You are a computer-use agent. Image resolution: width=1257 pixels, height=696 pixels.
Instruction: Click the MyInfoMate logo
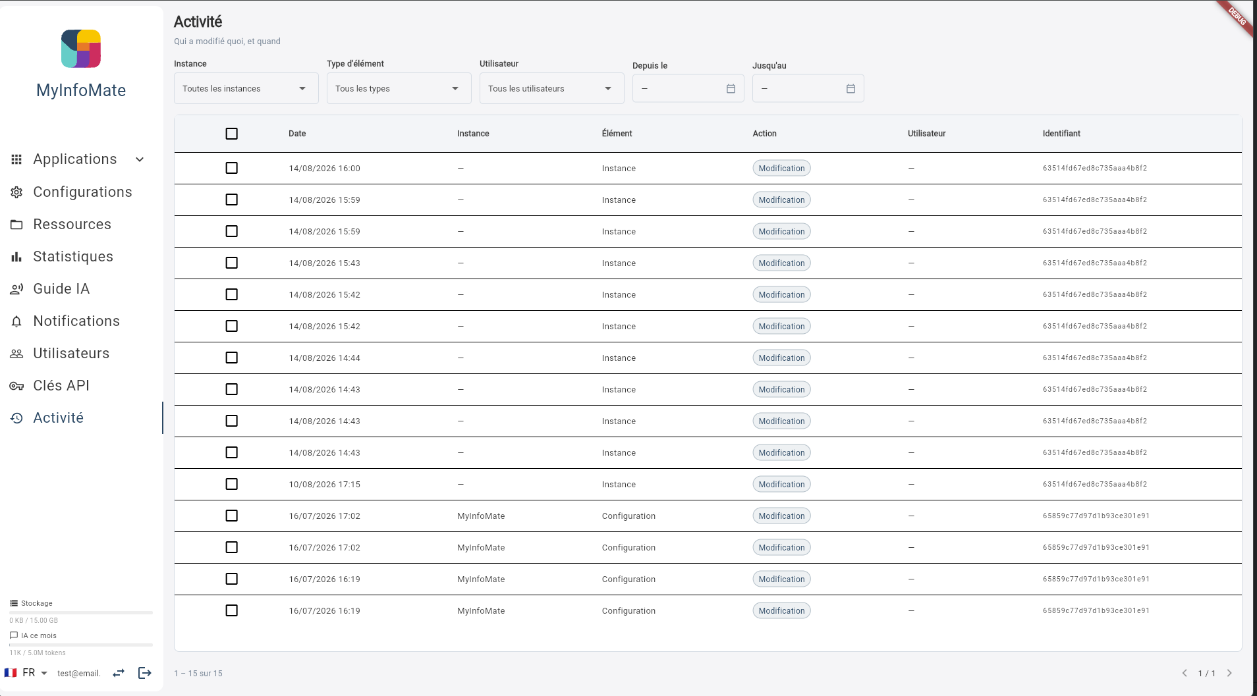(81, 49)
